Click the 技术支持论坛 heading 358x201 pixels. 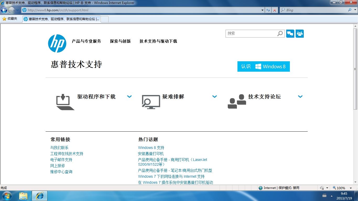[264, 97]
